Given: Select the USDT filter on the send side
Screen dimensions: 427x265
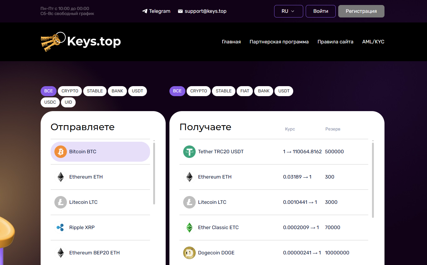Looking at the screenshot, I should [x=138, y=91].
